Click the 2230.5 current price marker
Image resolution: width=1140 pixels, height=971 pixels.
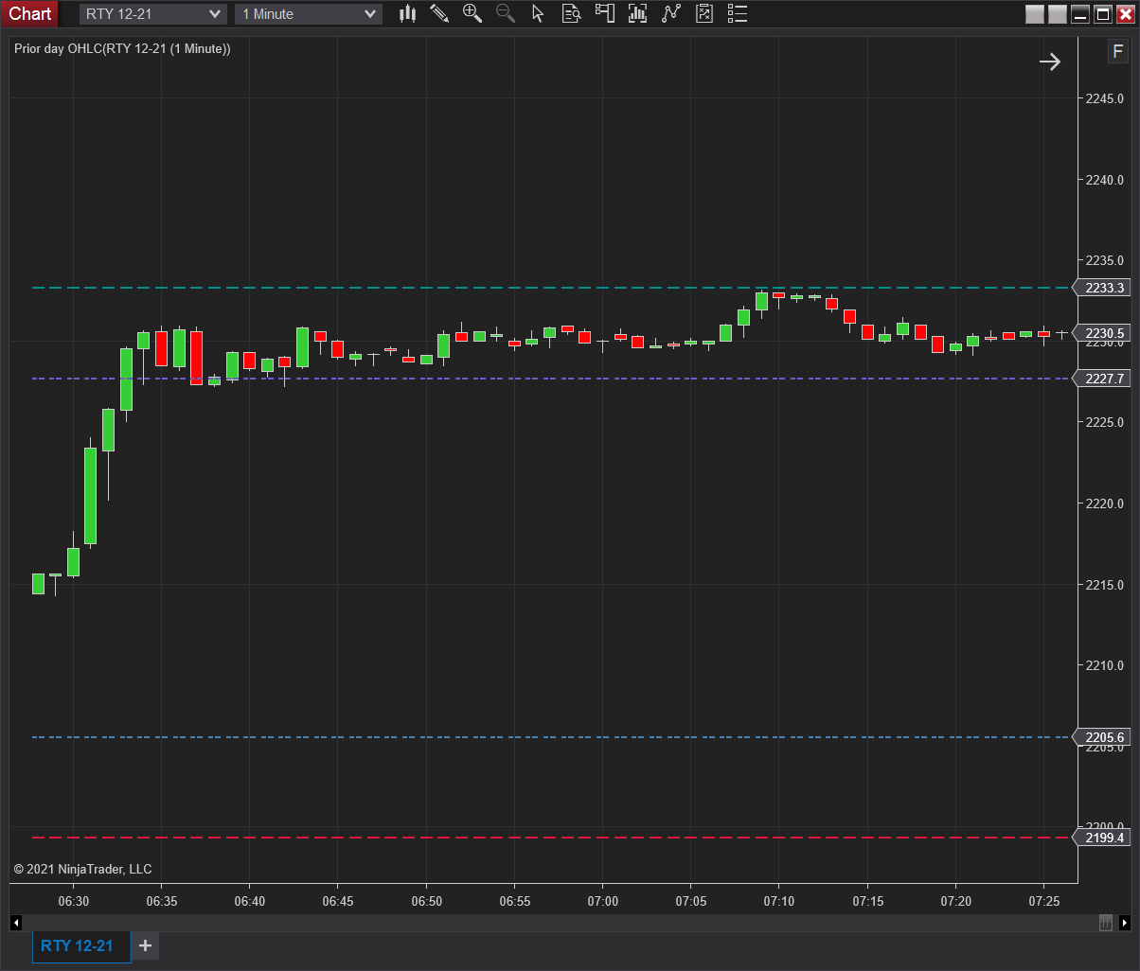pyautogui.click(x=1103, y=333)
